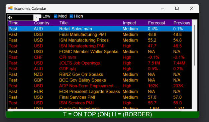Click the 0.2% previous value for GDP
This screenshot has width=209, height=122.
pos(178,69)
